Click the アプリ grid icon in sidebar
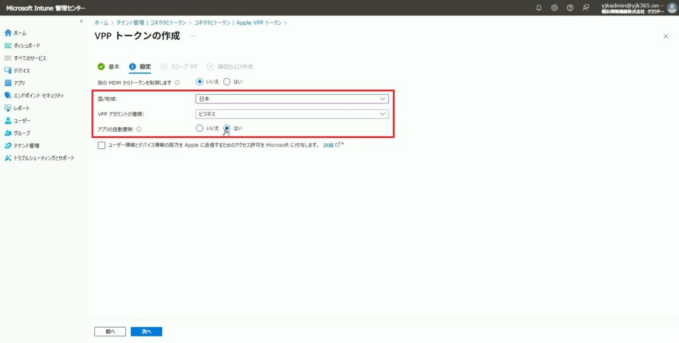The width and height of the screenshot is (679, 343). pyautogui.click(x=8, y=83)
